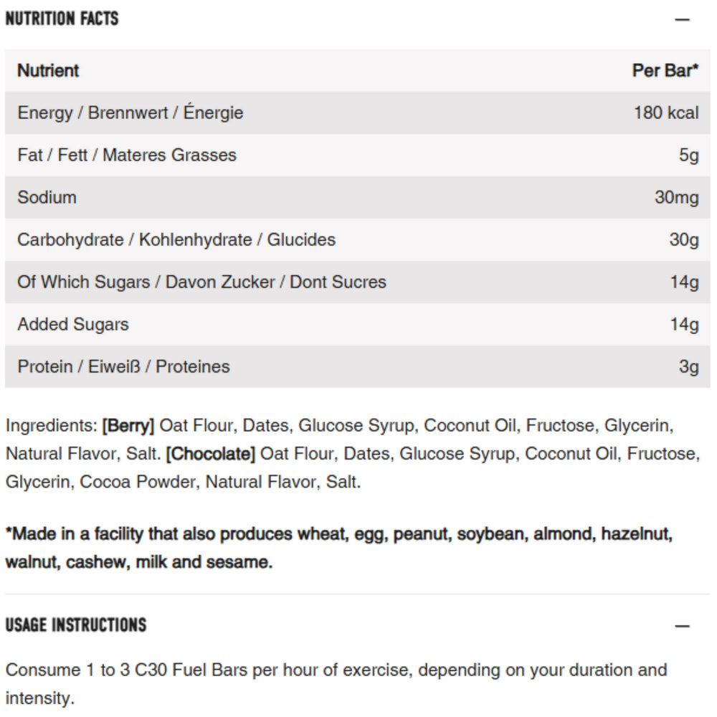Click the 30mg sodium value
Image resolution: width=717 pixels, height=717 pixels.
click(x=676, y=197)
